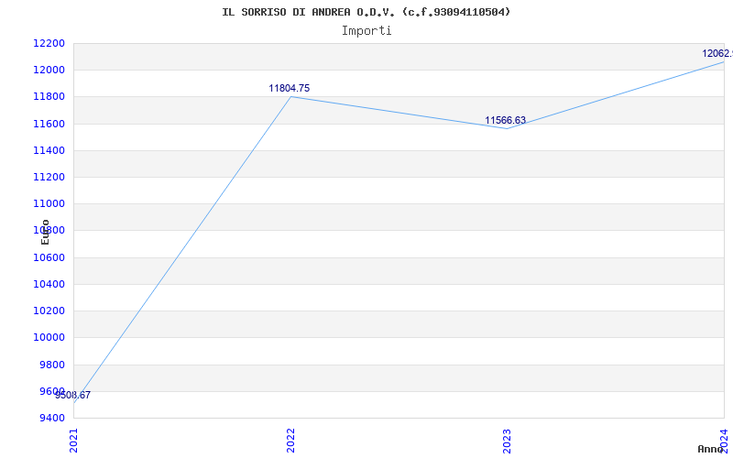
Task: Click the 10200 y-axis tick label
Action: tap(49, 311)
